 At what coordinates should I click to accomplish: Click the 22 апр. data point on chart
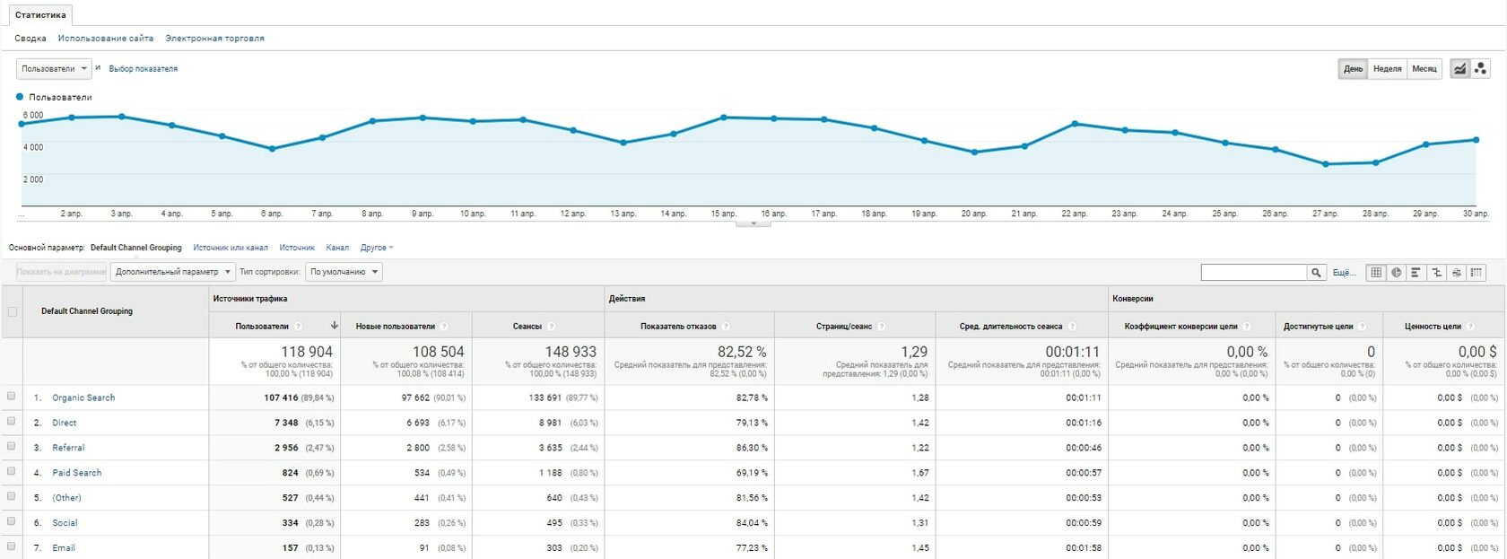tap(1075, 124)
